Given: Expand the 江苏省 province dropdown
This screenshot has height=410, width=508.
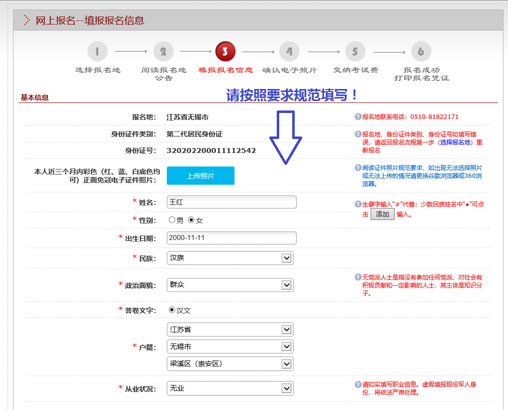Looking at the screenshot, I should pos(230,329).
